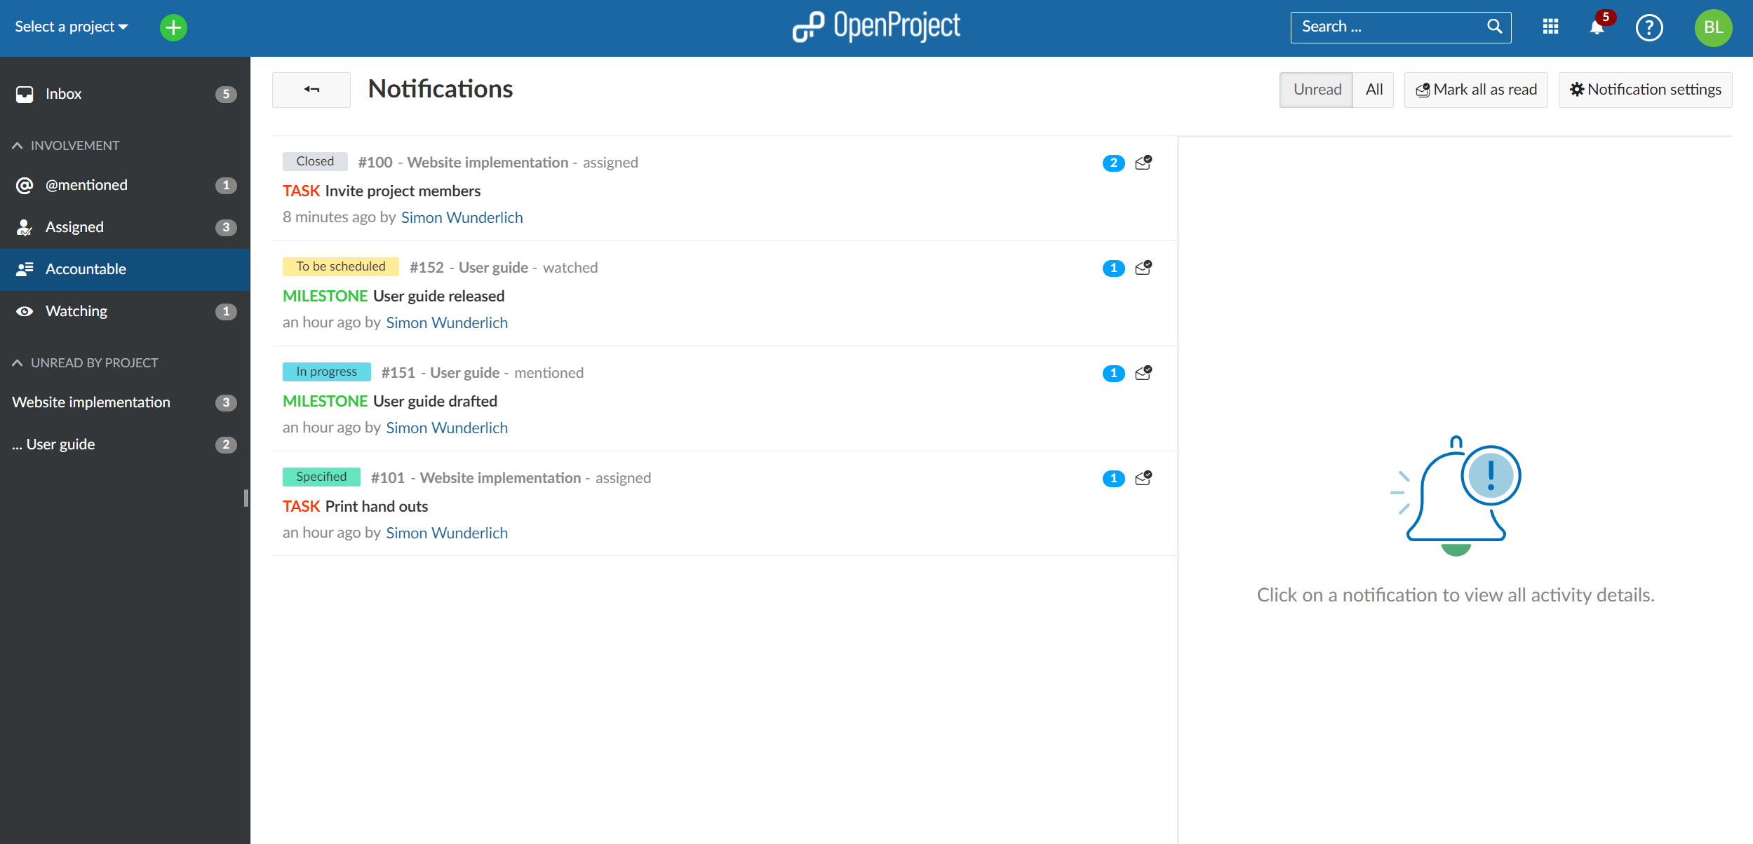Click the back arrow navigation icon
The image size is (1753, 844).
311,88
